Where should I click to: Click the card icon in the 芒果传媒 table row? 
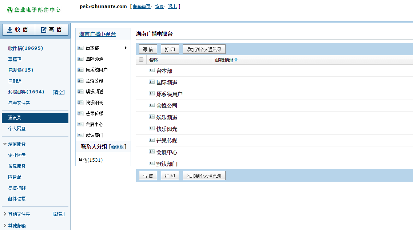[x=152, y=140]
